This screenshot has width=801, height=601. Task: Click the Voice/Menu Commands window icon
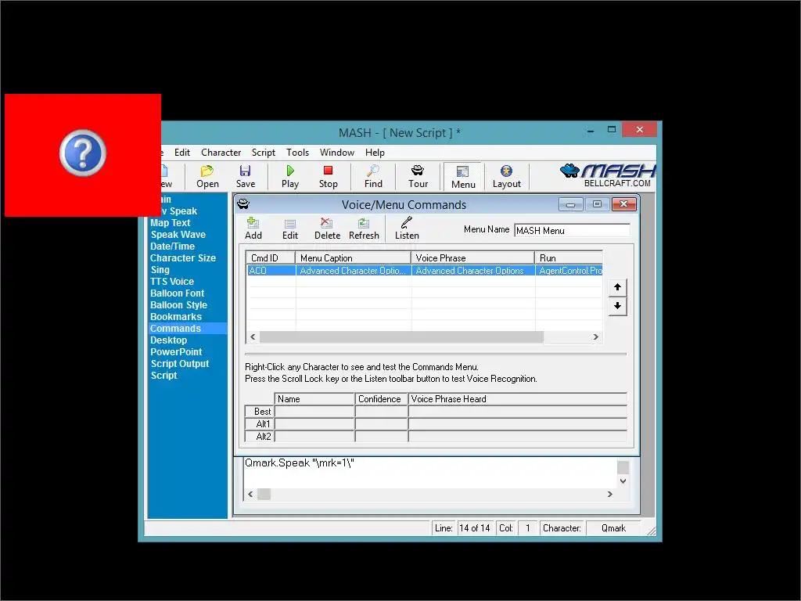[243, 204]
